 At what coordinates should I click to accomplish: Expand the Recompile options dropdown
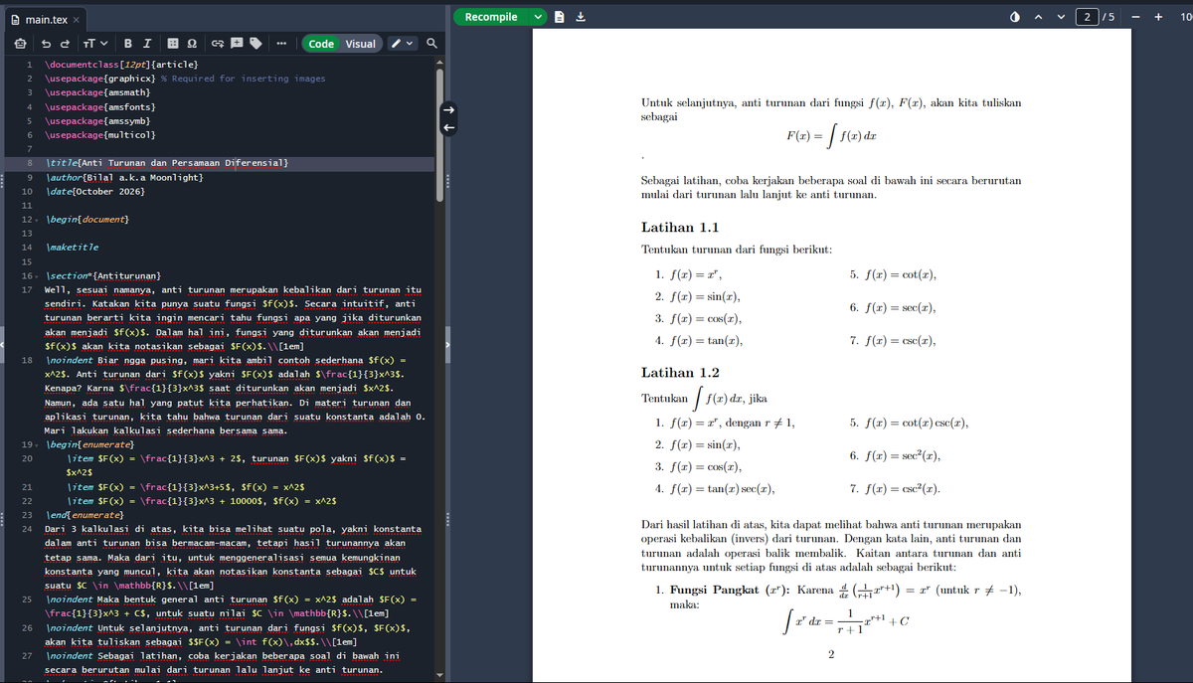click(x=539, y=17)
